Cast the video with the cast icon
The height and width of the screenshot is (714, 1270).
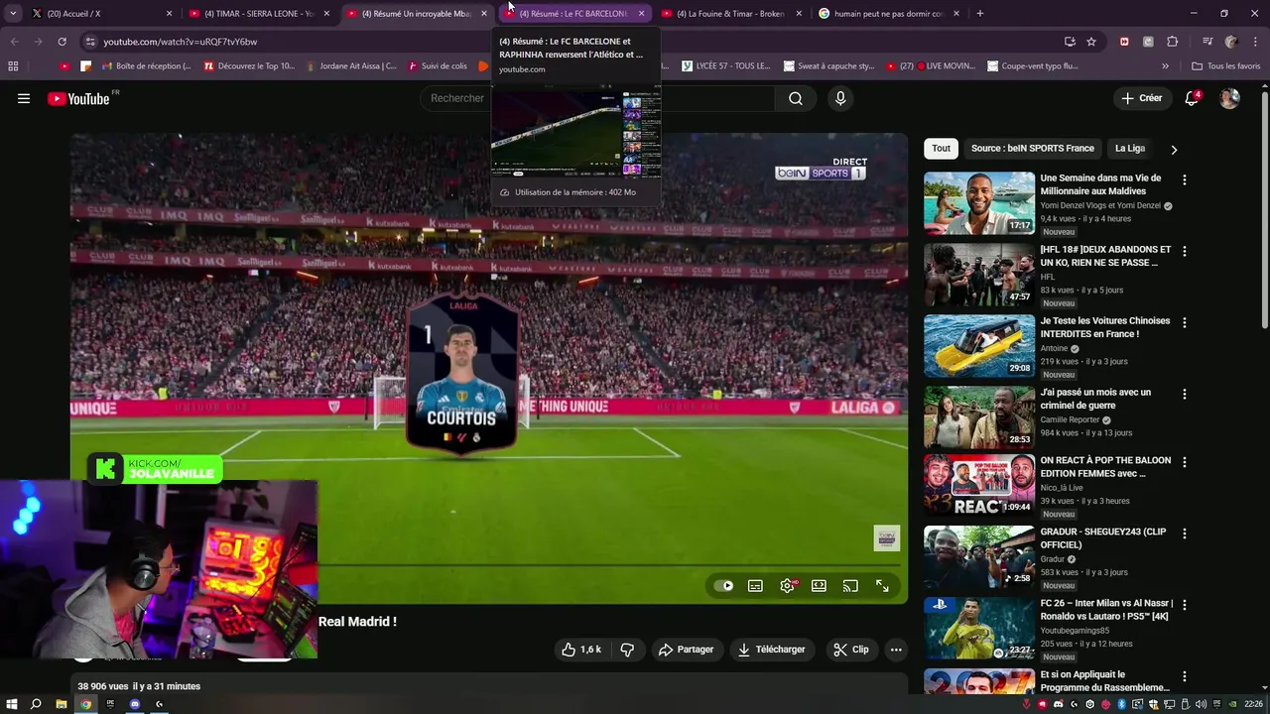pos(850,586)
